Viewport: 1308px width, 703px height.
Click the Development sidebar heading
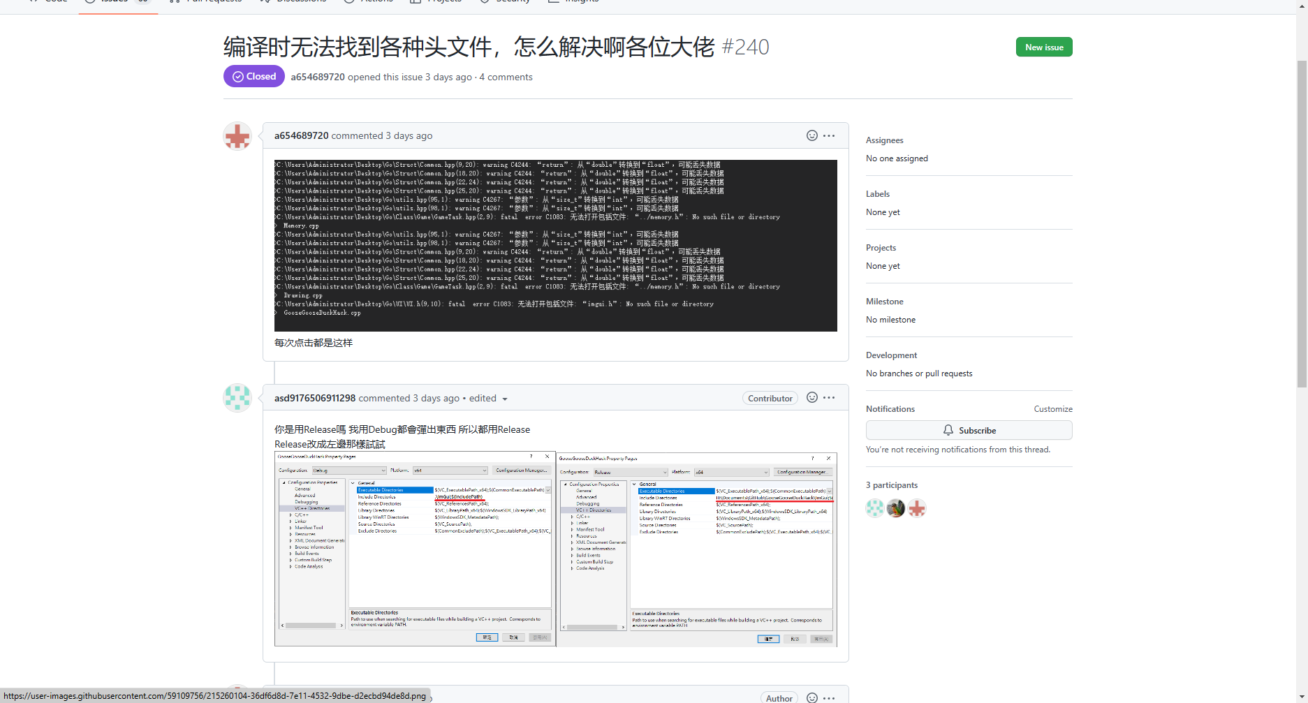[x=891, y=355]
